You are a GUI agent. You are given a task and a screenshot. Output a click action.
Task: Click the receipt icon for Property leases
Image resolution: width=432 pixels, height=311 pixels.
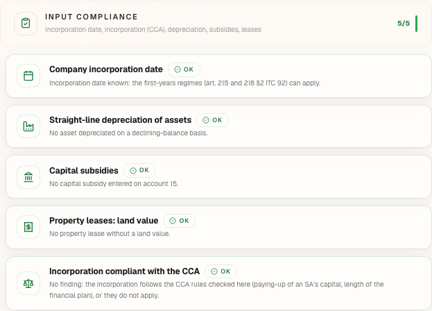coord(28,227)
